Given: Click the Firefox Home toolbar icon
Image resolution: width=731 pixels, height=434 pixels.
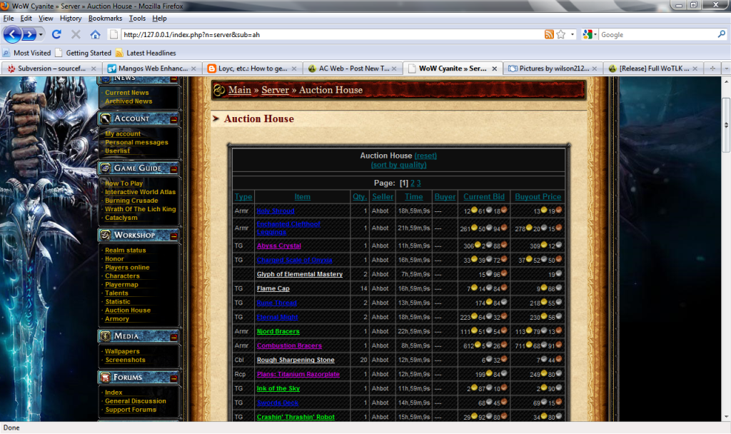Looking at the screenshot, I should coord(95,34).
